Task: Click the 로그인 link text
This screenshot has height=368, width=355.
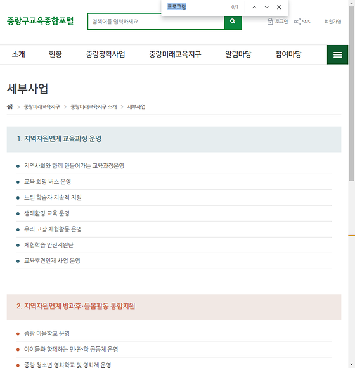Action: click(x=281, y=22)
